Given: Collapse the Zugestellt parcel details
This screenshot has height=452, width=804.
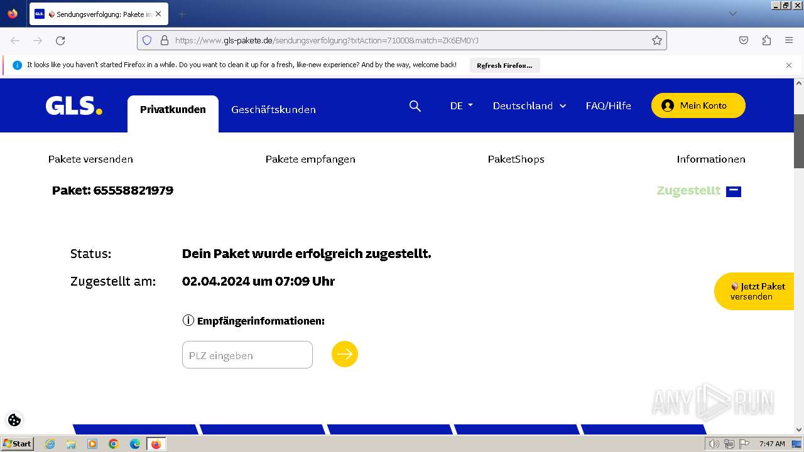Looking at the screenshot, I should pos(733,191).
